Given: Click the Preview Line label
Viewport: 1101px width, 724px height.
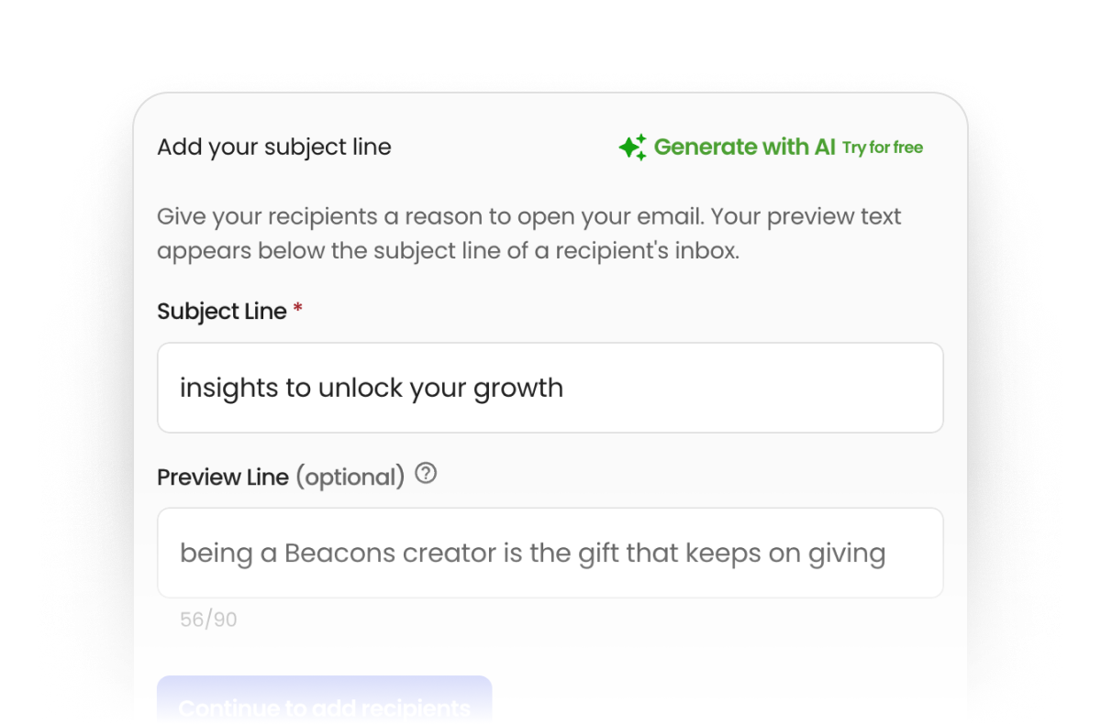Looking at the screenshot, I should pos(223,477).
